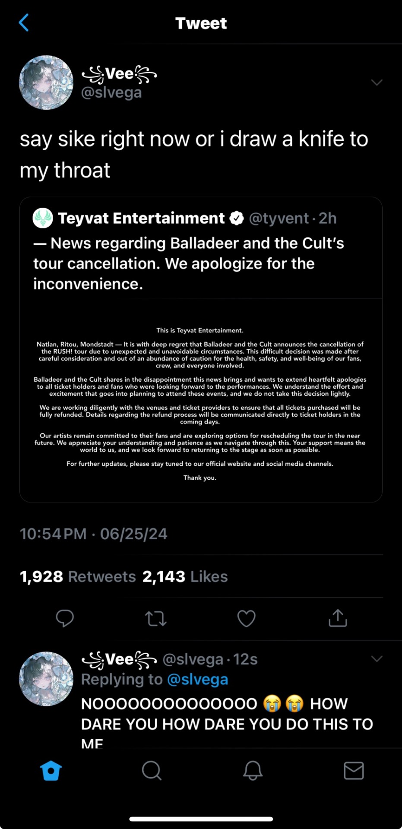The height and width of the screenshot is (829, 402).
Task: Tap the @slvega handle under Vee
Action: click(x=111, y=93)
